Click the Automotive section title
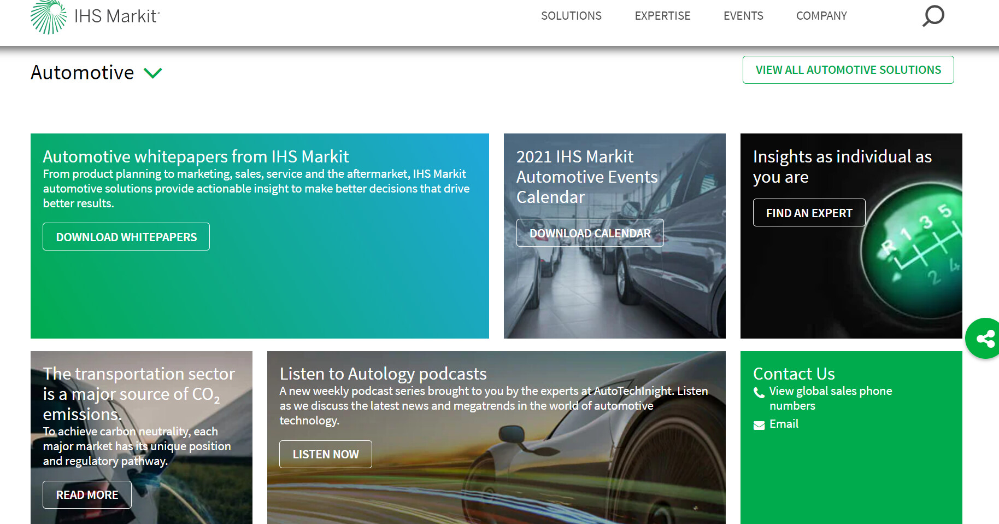Screen dimensions: 999x524 [82, 73]
